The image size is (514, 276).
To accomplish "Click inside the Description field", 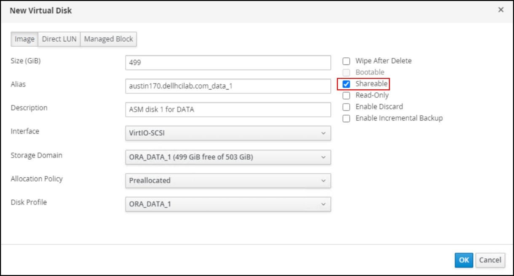I will [229, 109].
